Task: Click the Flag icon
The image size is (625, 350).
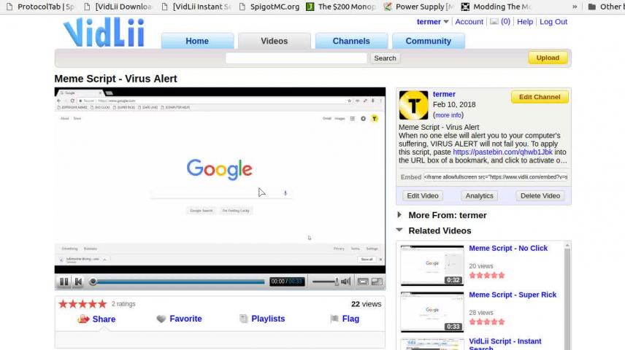Action: pyautogui.click(x=334, y=319)
